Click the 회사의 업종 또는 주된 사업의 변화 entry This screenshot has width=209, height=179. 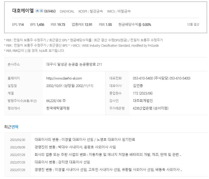108,155
